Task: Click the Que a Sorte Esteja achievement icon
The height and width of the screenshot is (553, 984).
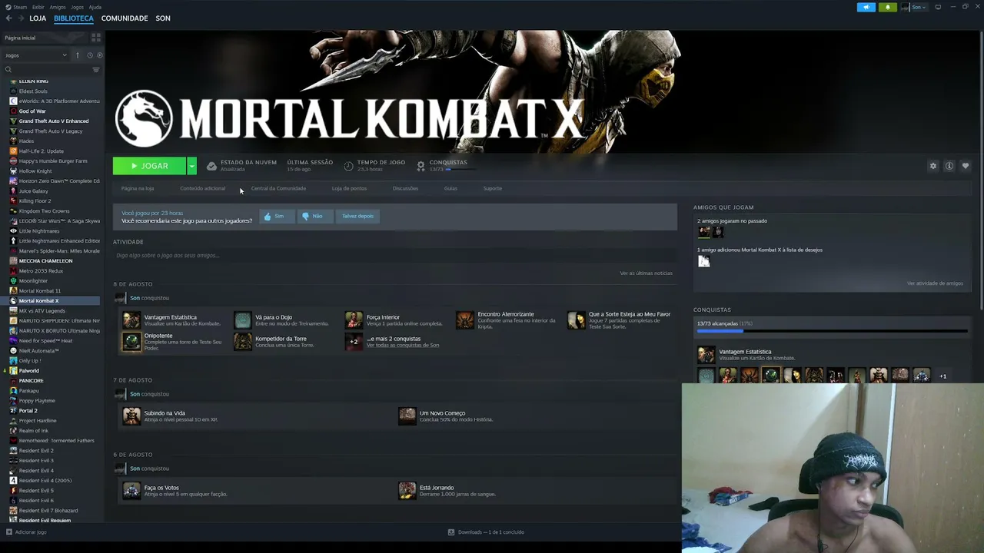Action: [577, 320]
